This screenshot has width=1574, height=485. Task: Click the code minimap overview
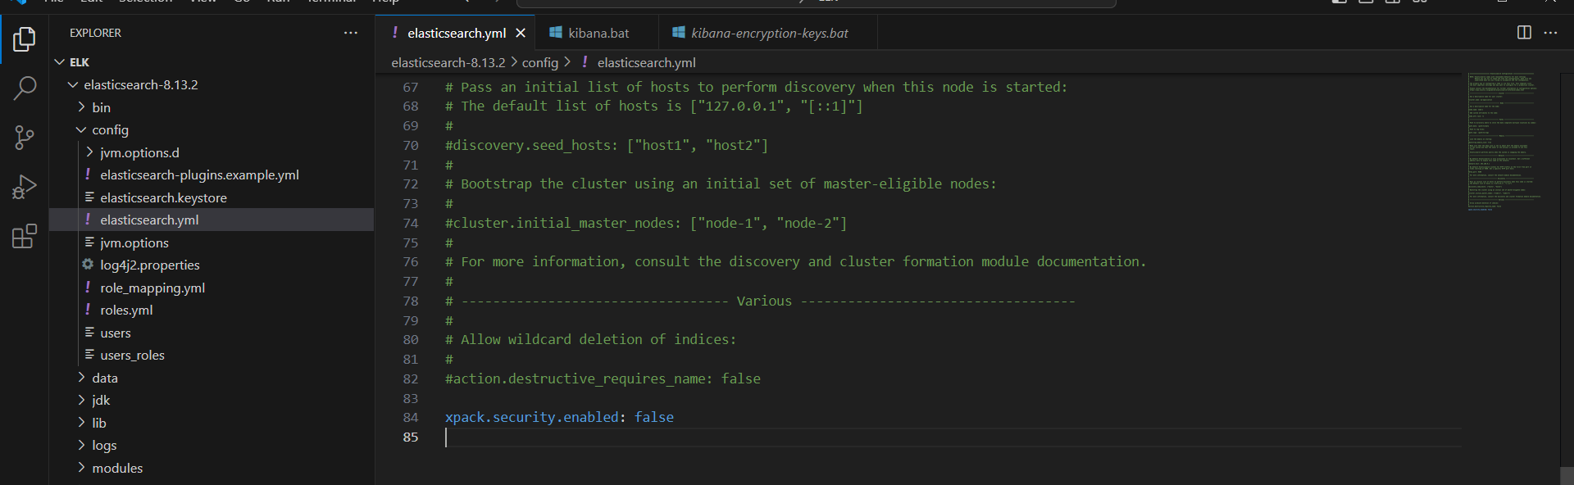click(x=1504, y=142)
